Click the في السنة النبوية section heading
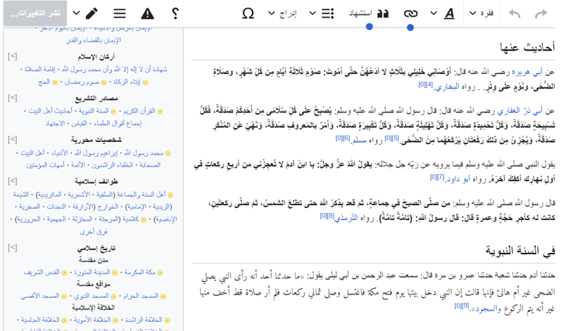The height and width of the screenshot is (331, 561). coord(520,250)
